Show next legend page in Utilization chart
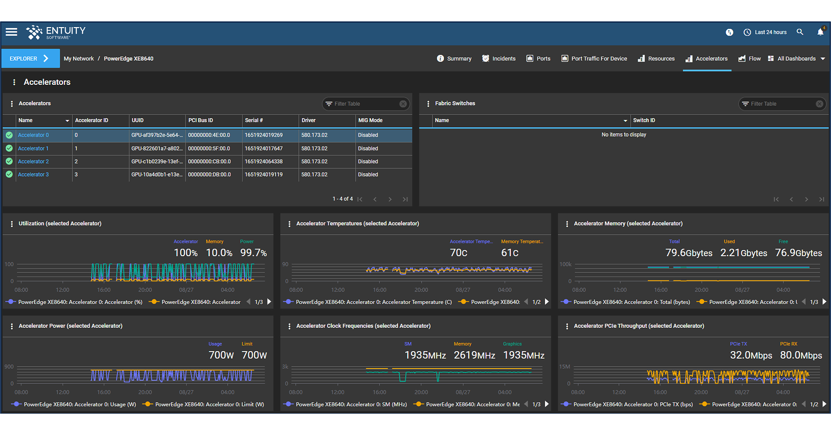This screenshot has width=831, height=435. click(x=269, y=302)
